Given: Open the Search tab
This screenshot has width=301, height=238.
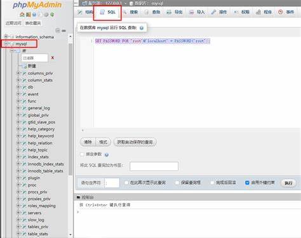Looking at the screenshot, I should [130, 12].
